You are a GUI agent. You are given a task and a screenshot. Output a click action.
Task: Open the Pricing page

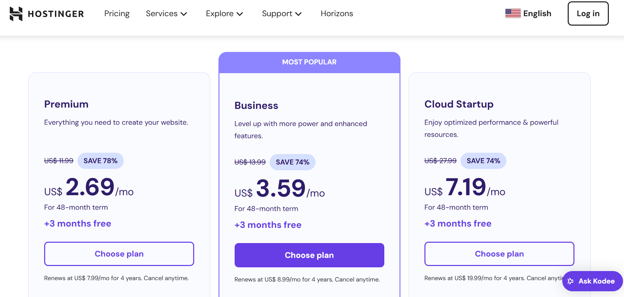pos(117,13)
